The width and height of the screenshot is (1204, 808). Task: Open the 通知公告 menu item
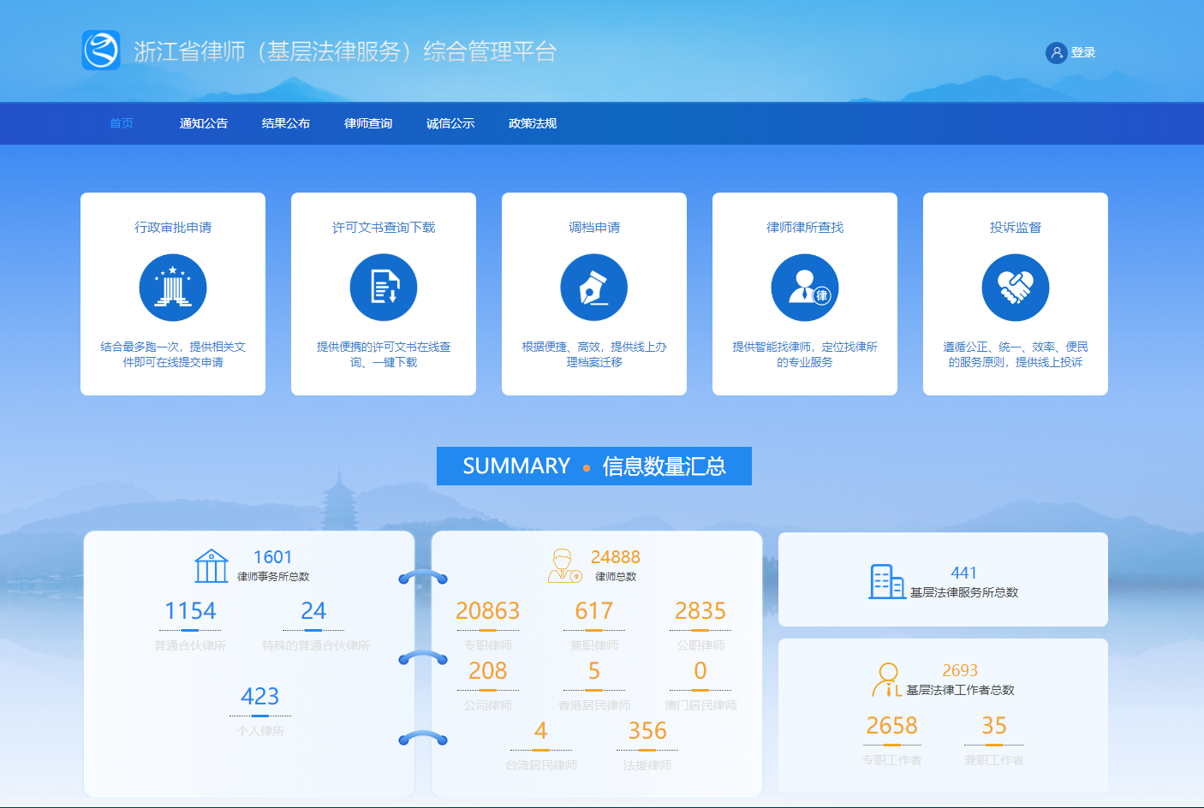[204, 123]
